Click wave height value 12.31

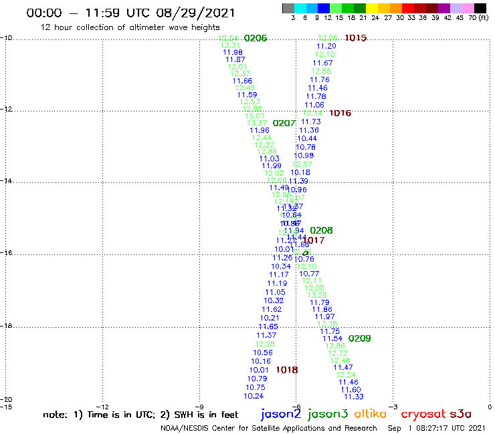(x=230, y=45)
